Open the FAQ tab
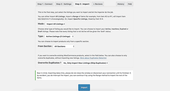170x91 pixels. (130, 4)
